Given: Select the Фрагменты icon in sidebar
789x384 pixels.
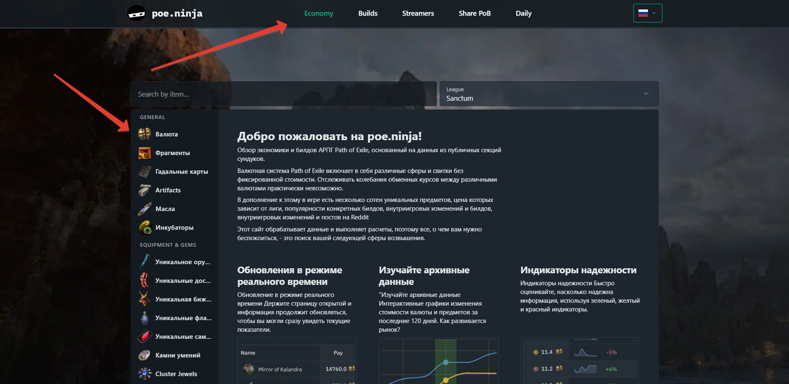Looking at the screenshot, I should 144,153.
